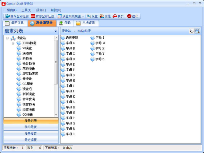
Task: Click the 下載速率 status bar entry
Action: (58, 148)
